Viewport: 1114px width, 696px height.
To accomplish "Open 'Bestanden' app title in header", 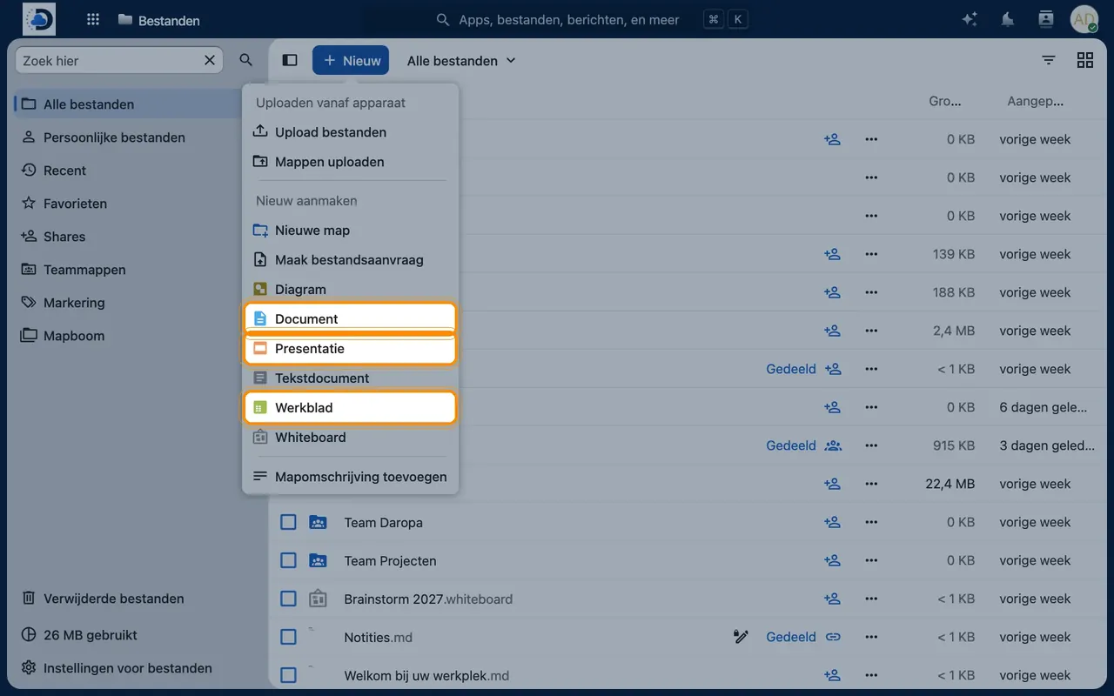I will (x=158, y=20).
